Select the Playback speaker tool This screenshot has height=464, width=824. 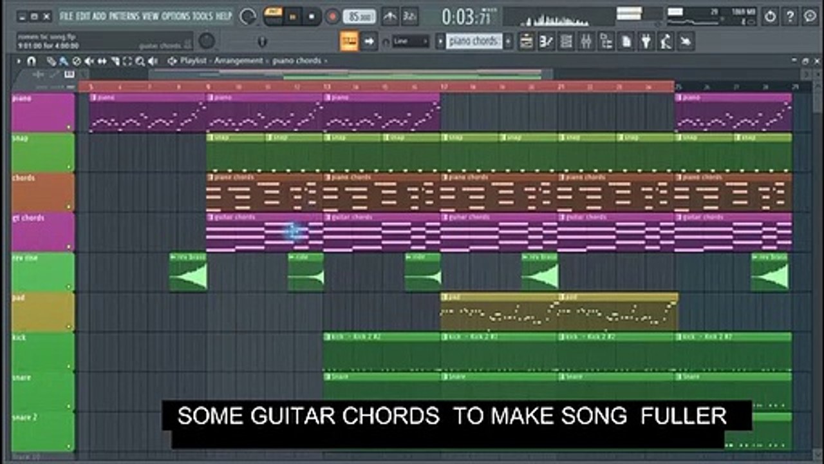click(153, 61)
